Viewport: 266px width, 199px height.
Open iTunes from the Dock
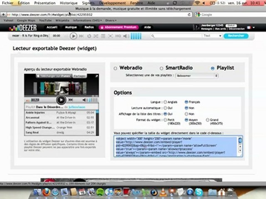pos(109,192)
